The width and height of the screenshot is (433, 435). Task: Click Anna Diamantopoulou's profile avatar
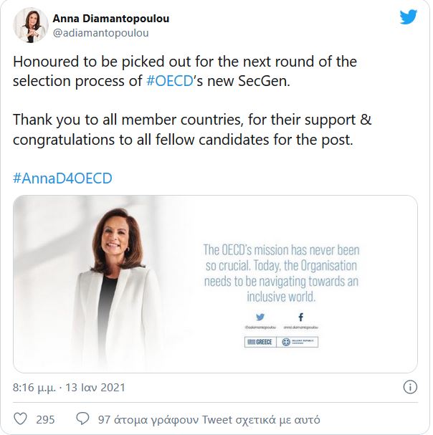(x=28, y=26)
